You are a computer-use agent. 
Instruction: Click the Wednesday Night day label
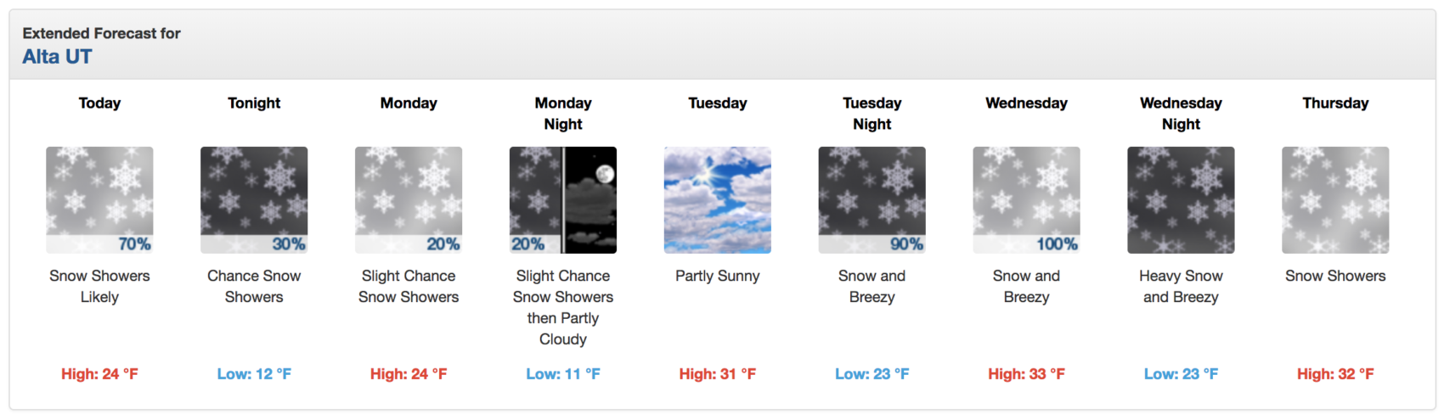coord(1181,114)
